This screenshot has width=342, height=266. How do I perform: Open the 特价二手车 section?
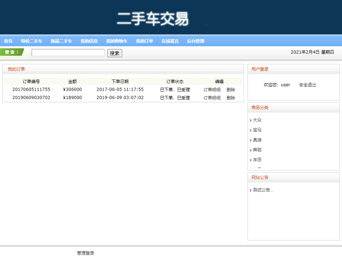coord(32,41)
